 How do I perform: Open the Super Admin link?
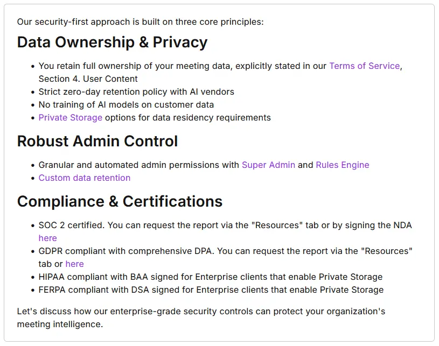[x=268, y=165]
